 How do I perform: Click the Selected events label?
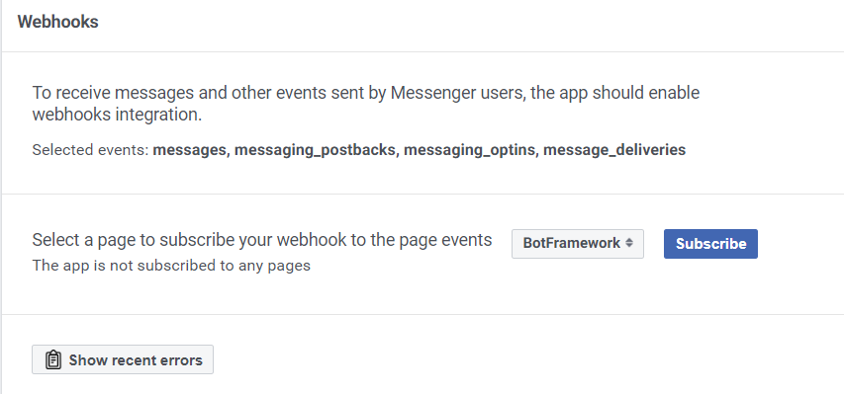click(x=90, y=150)
